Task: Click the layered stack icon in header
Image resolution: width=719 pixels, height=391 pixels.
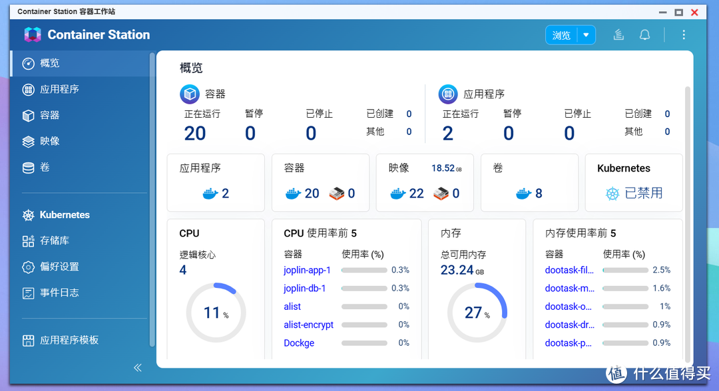Action: coord(618,35)
